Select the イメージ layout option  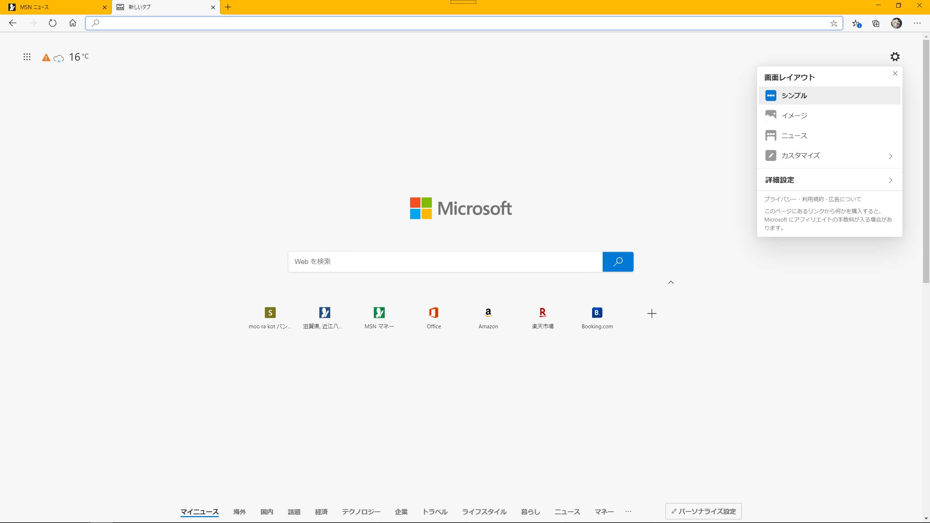tap(830, 115)
